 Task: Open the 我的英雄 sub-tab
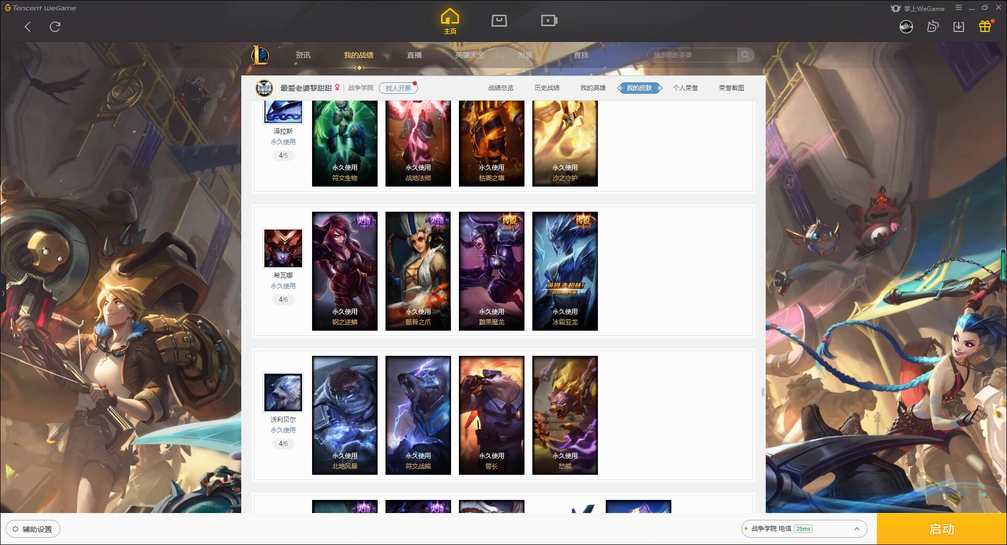pyautogui.click(x=593, y=88)
